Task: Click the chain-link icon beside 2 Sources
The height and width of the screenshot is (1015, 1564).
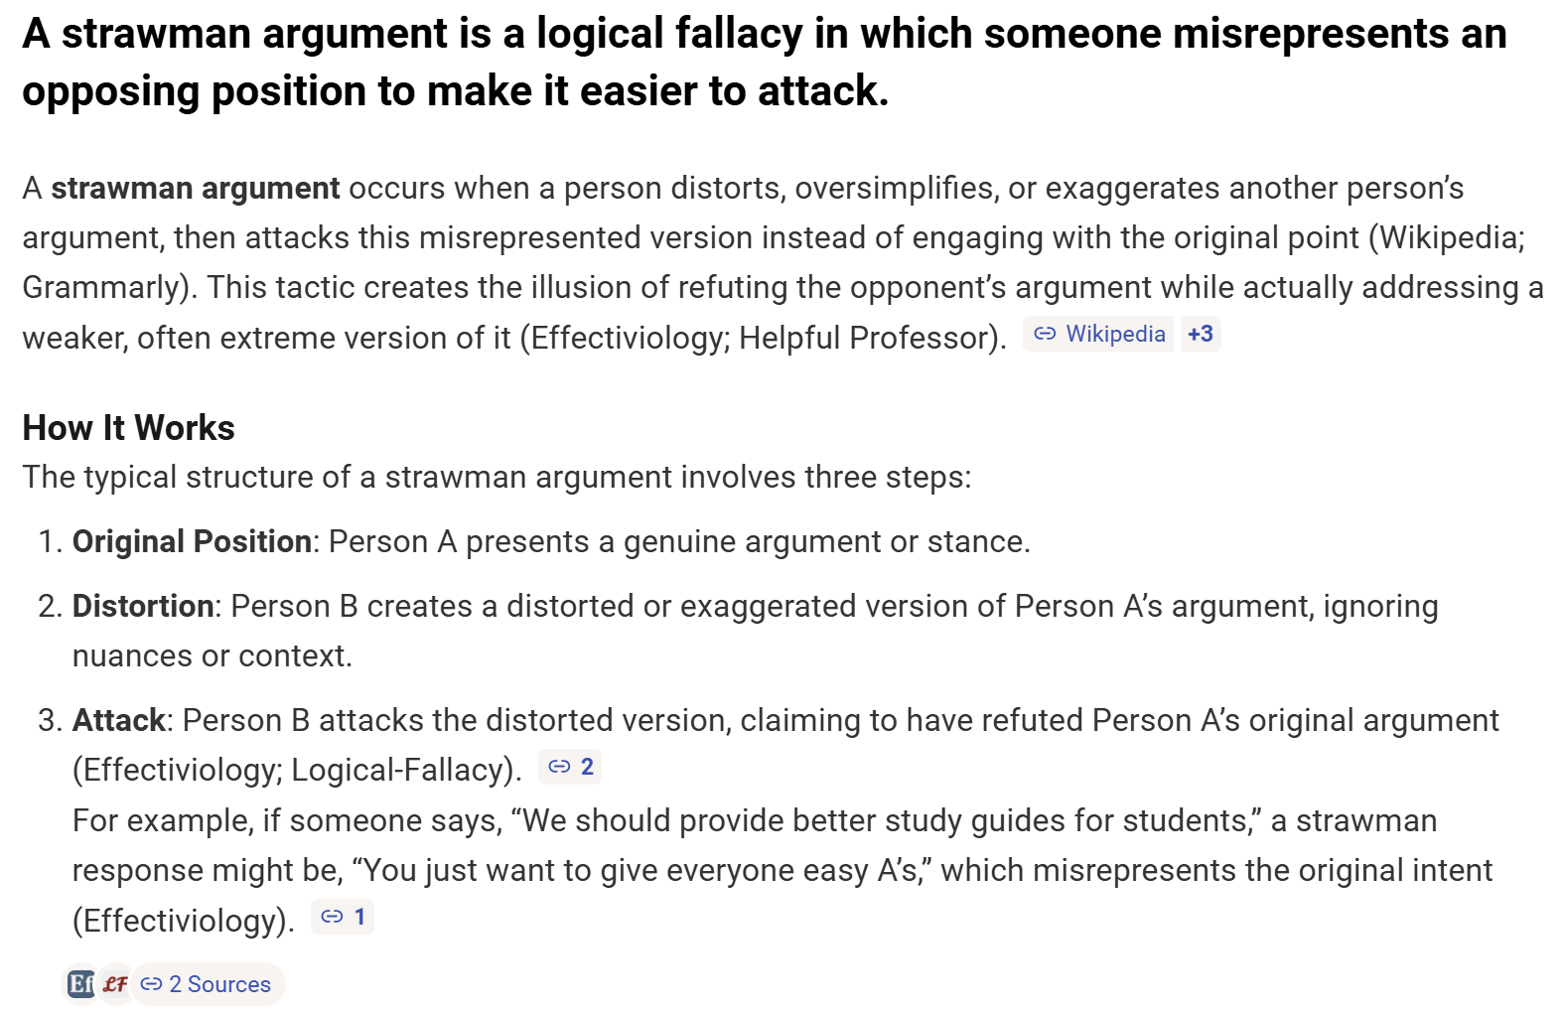Action: 151,984
